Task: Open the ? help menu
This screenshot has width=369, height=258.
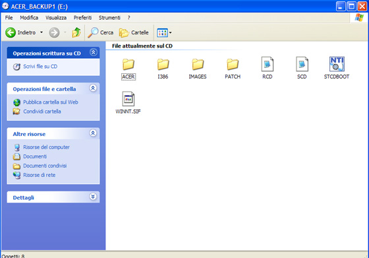Action: point(129,18)
